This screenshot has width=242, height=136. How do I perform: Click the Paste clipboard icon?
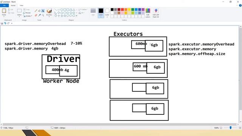(x=4, y=11)
